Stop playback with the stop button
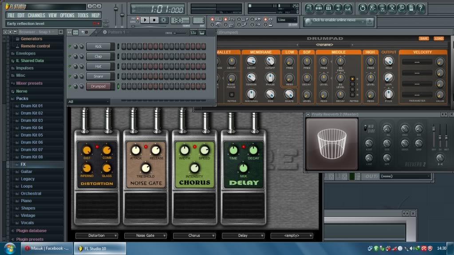This screenshot has height=255, width=454. (154, 20)
